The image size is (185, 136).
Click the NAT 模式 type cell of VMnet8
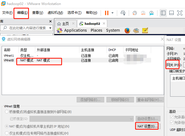[27, 60]
